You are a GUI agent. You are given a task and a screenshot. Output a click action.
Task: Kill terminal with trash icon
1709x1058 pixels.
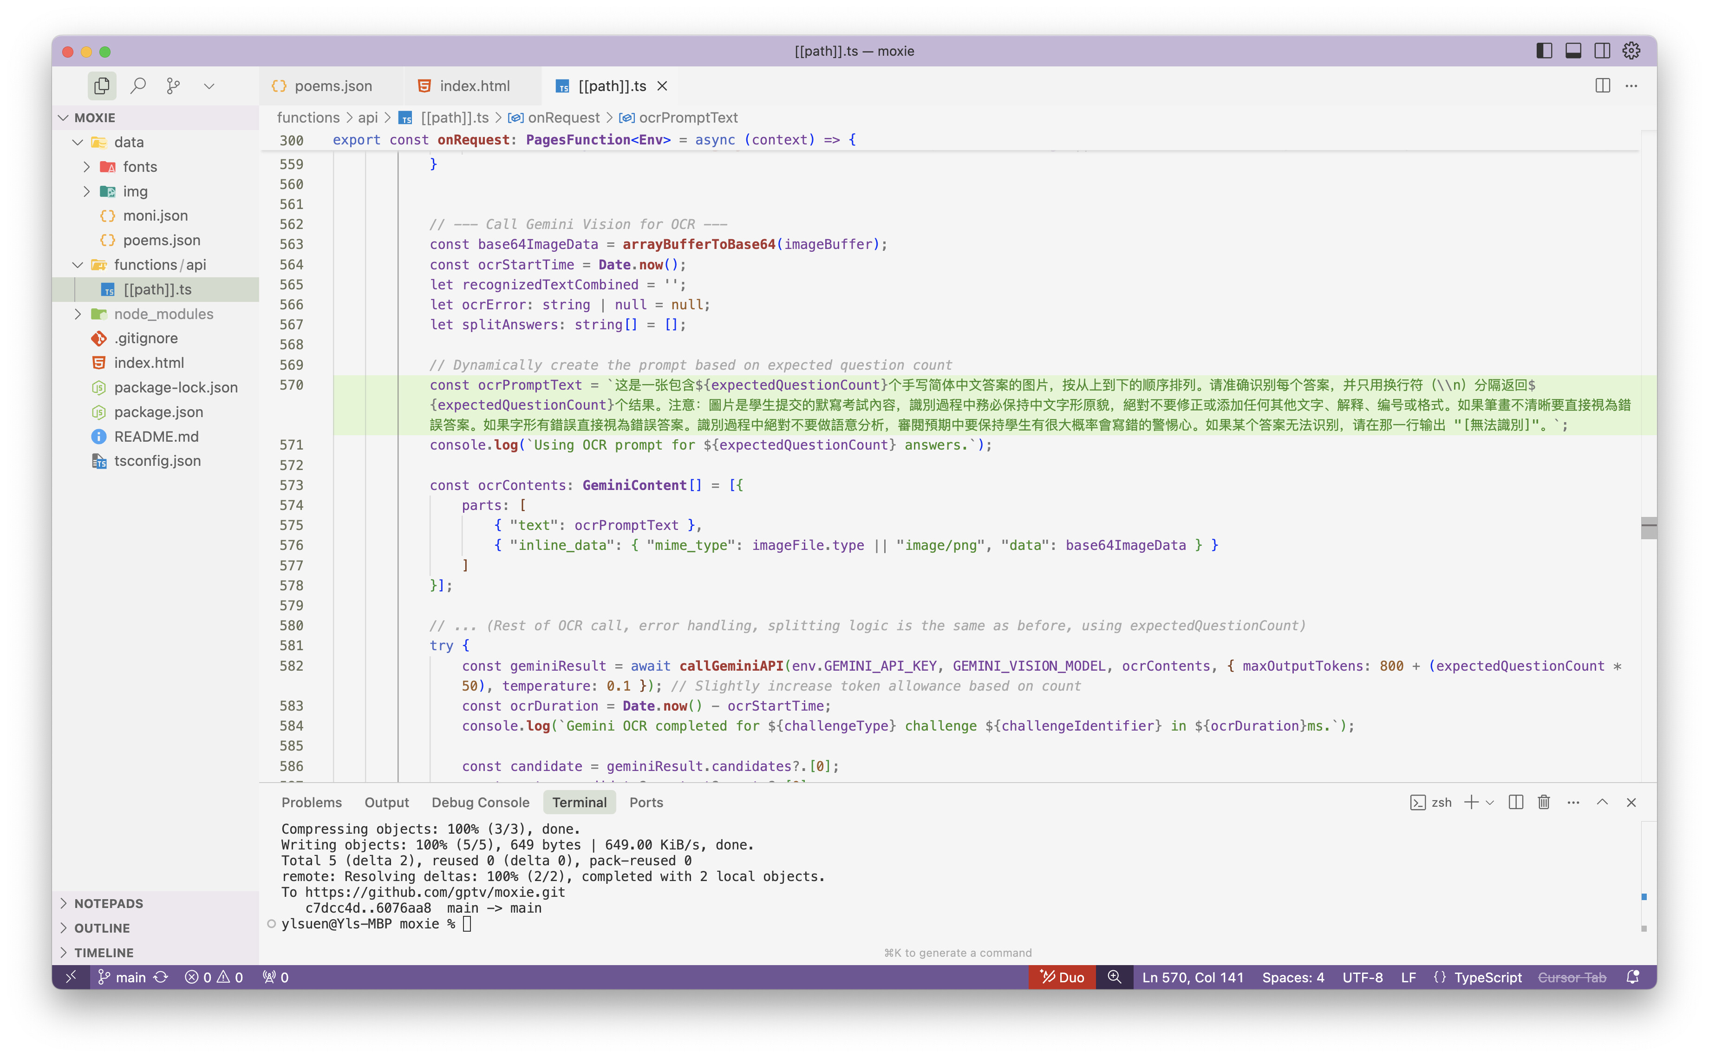1543,802
